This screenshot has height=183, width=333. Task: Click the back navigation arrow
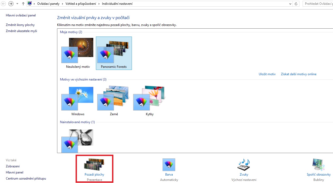3,4
